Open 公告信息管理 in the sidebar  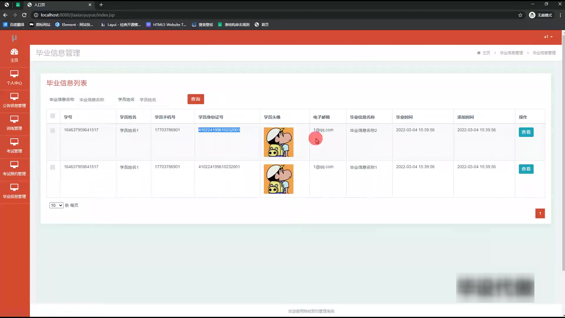coord(14,101)
